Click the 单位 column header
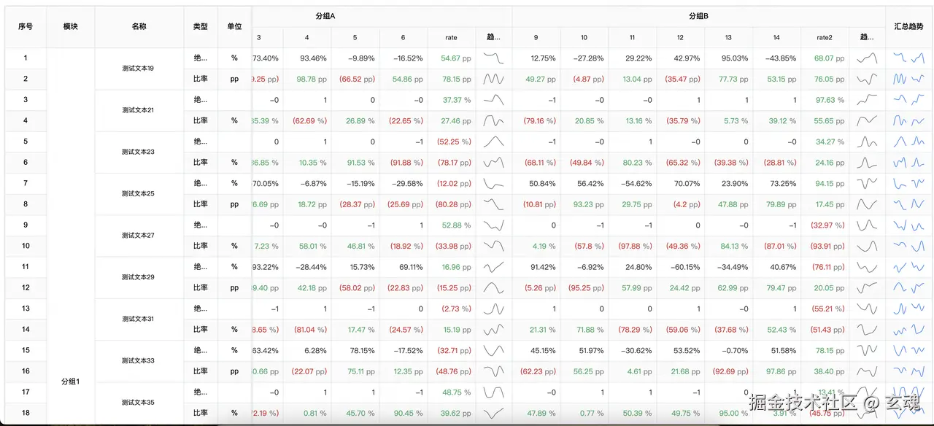This screenshot has height=426, width=934. tap(234, 26)
